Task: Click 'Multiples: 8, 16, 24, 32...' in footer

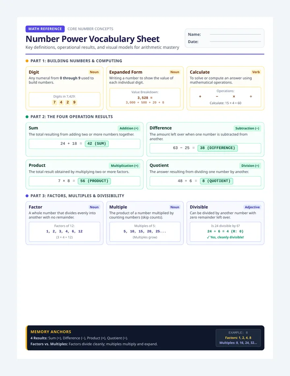Action: (x=238, y=343)
